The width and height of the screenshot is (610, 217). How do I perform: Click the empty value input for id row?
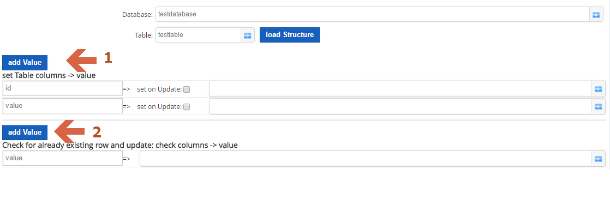(x=400, y=89)
